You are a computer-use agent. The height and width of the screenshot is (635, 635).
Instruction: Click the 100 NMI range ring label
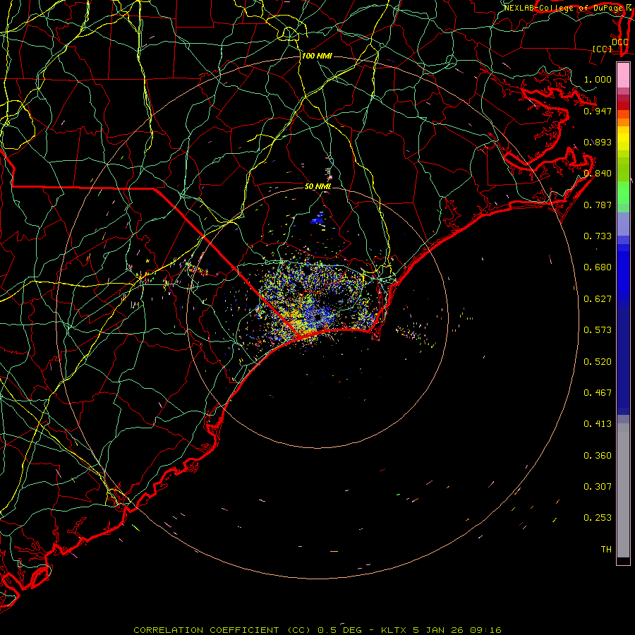317,56
